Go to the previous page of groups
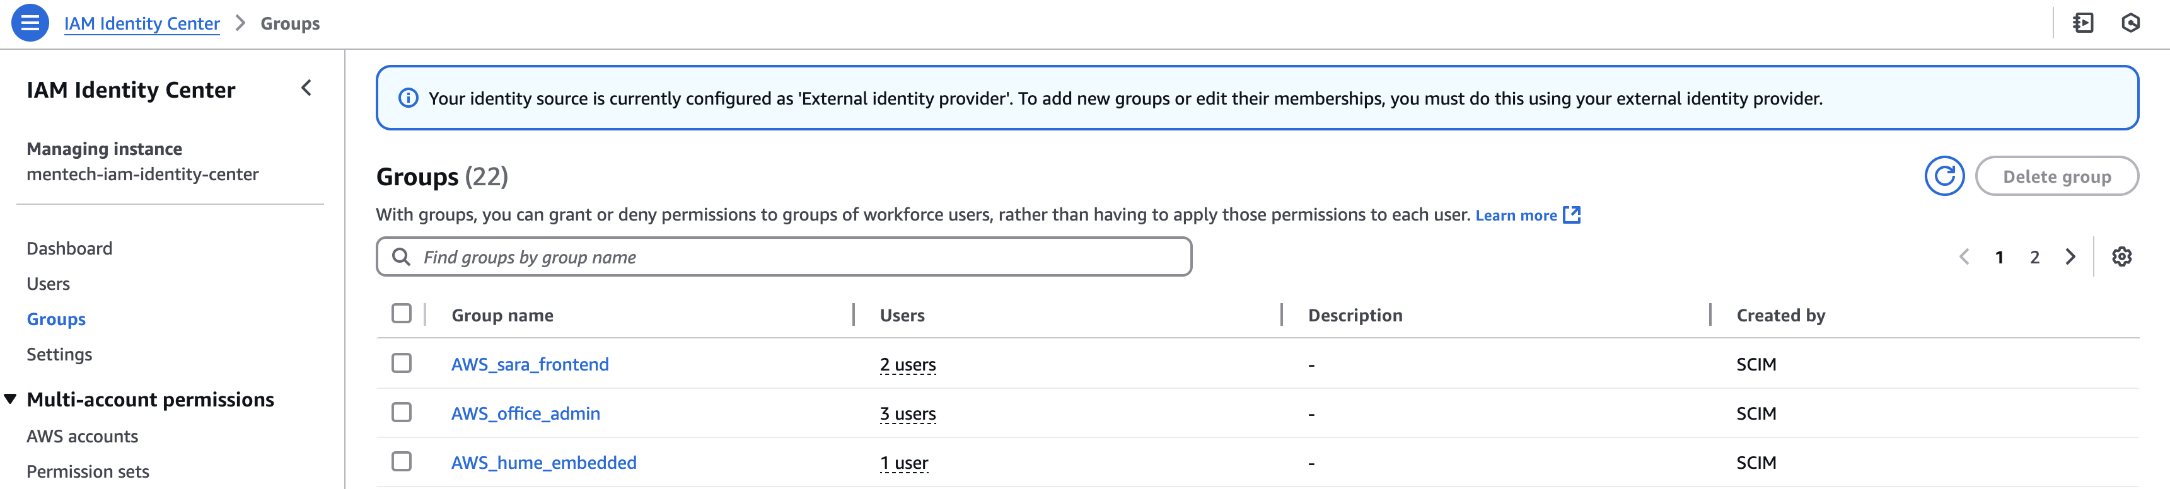 (1964, 256)
